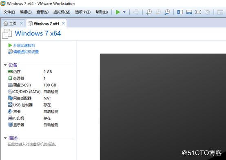
Task: Click the black VM console preview area
Action: tap(163, 107)
